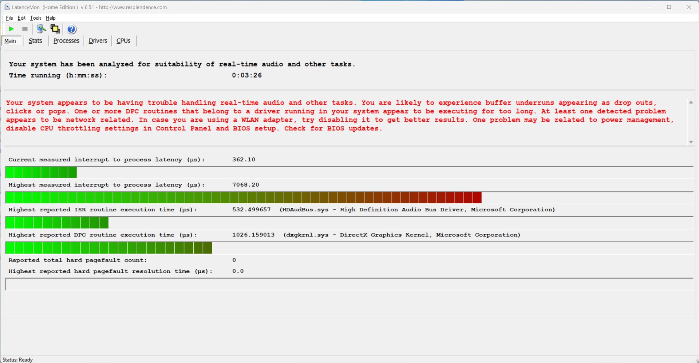The width and height of the screenshot is (699, 363).
Task: Start monitoring with the green play button
Action: click(11, 29)
